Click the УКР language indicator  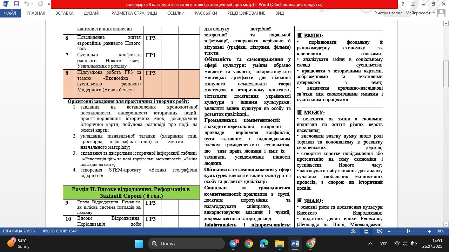(384, 244)
